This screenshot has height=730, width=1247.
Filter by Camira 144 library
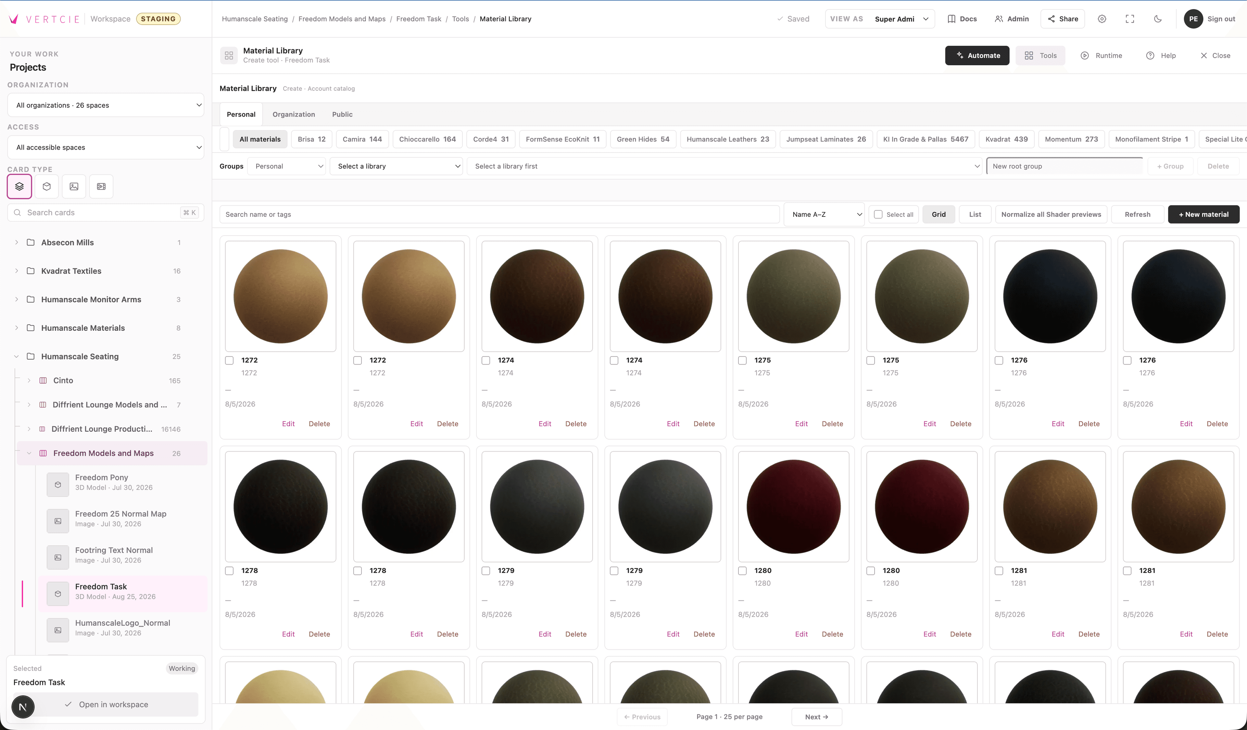point(362,140)
